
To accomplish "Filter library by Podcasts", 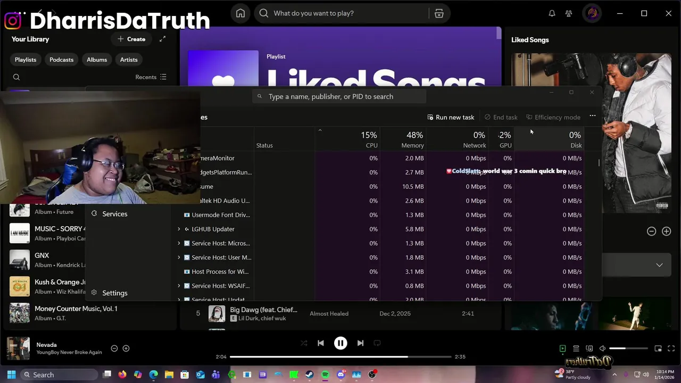I will click(x=61, y=60).
